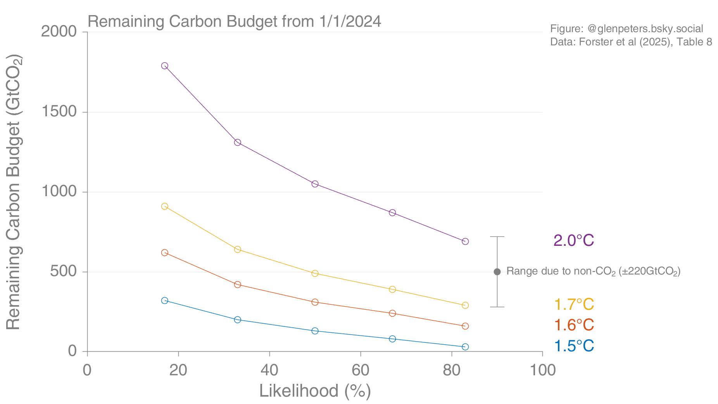Select the 1.5°C series label

pyautogui.click(x=574, y=346)
